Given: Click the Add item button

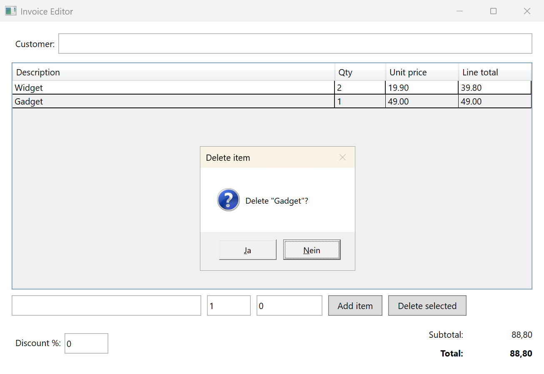Looking at the screenshot, I should (355, 306).
